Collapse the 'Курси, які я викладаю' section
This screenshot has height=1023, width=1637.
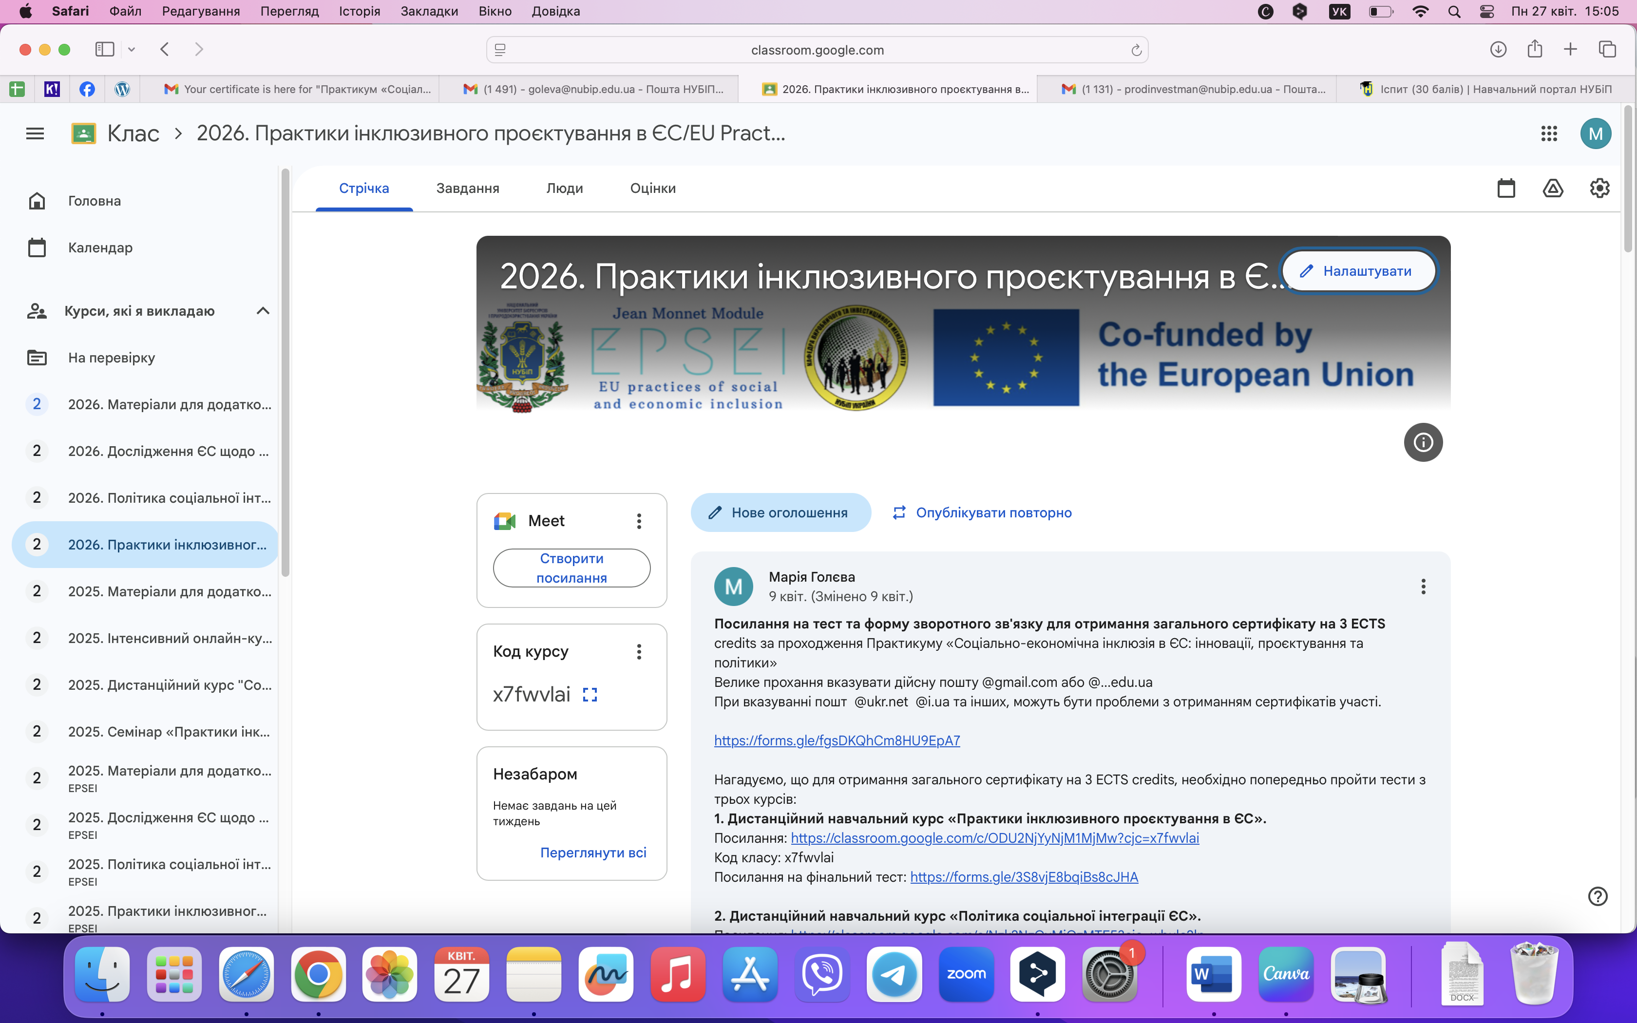[263, 311]
